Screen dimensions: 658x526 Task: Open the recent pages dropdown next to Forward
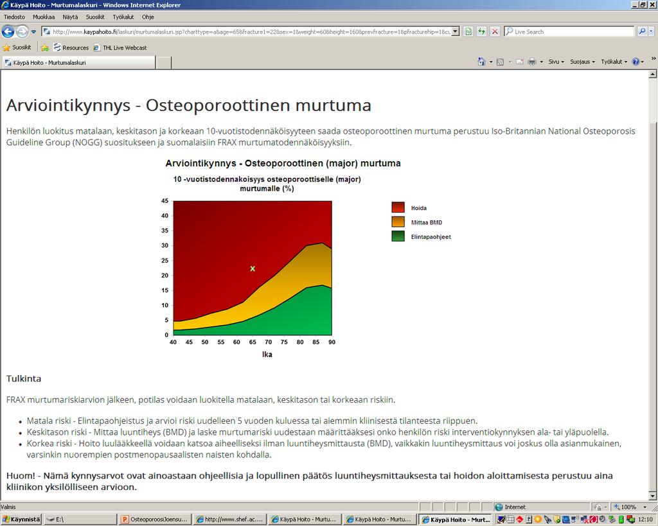click(33, 31)
